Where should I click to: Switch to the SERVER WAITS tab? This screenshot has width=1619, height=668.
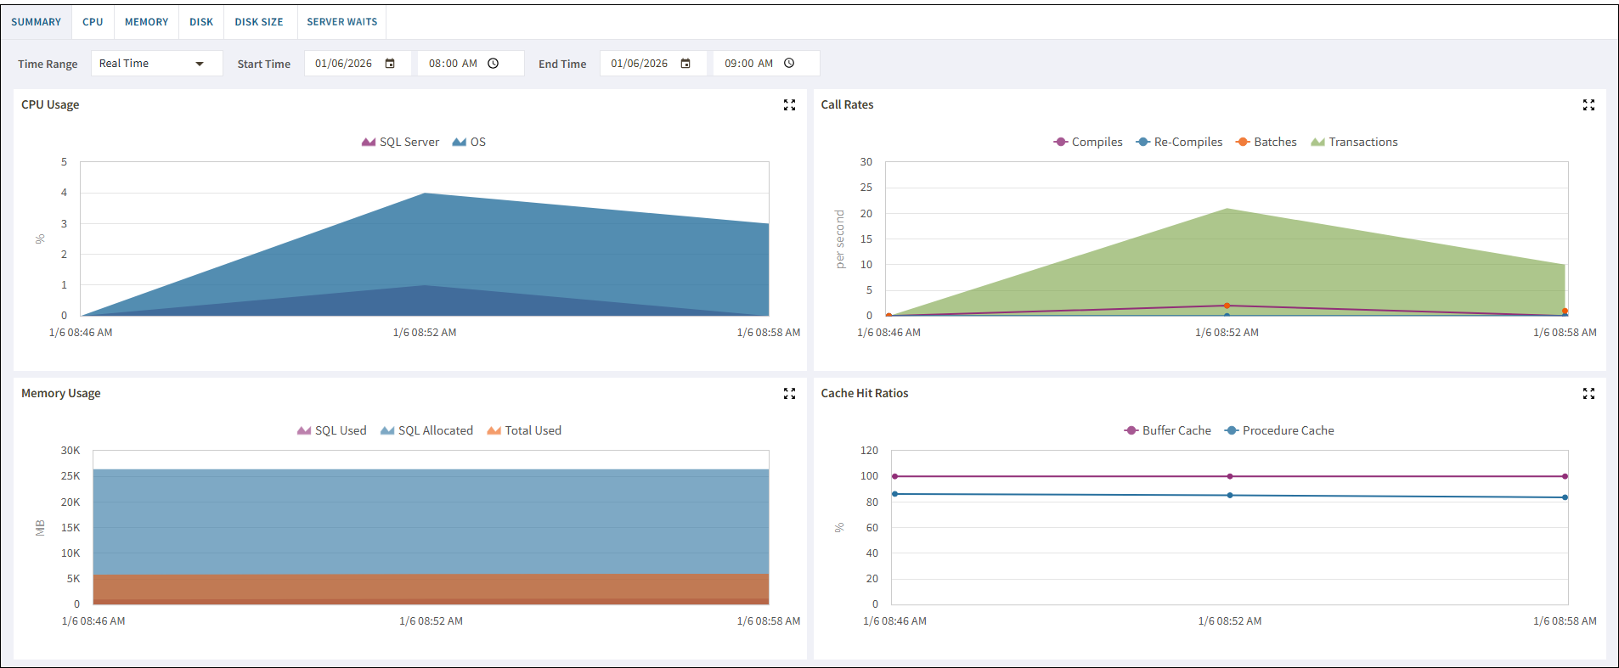(341, 22)
